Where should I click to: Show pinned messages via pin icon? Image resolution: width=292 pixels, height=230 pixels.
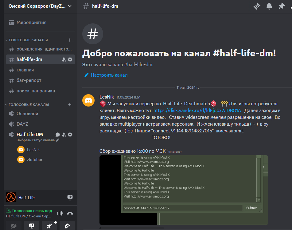point(282,6)
